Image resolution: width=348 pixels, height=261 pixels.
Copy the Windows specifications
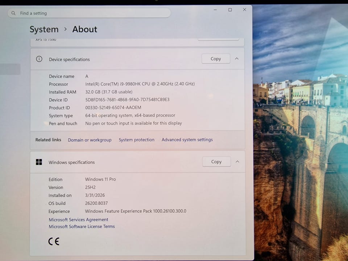216,162
